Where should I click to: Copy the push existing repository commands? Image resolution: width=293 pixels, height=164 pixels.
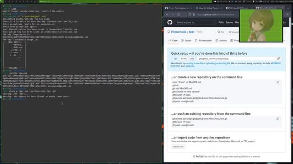pyautogui.click(x=278, y=119)
